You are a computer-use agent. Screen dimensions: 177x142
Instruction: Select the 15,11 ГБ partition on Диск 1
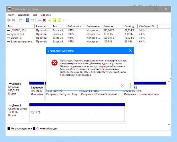point(77,112)
